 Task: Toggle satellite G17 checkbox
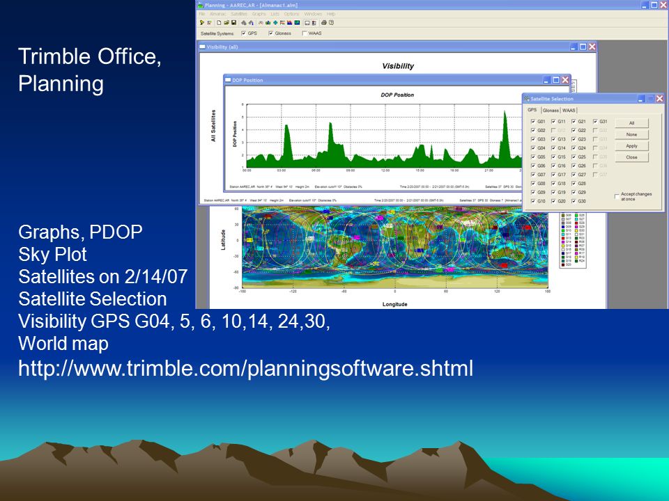point(553,175)
